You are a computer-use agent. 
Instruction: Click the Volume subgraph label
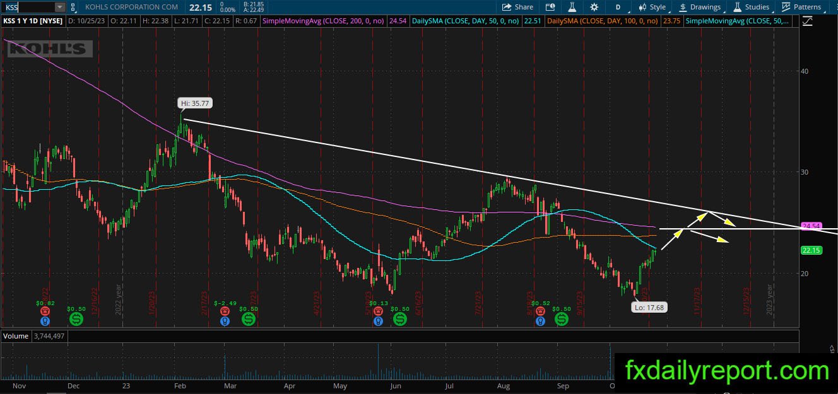16,336
